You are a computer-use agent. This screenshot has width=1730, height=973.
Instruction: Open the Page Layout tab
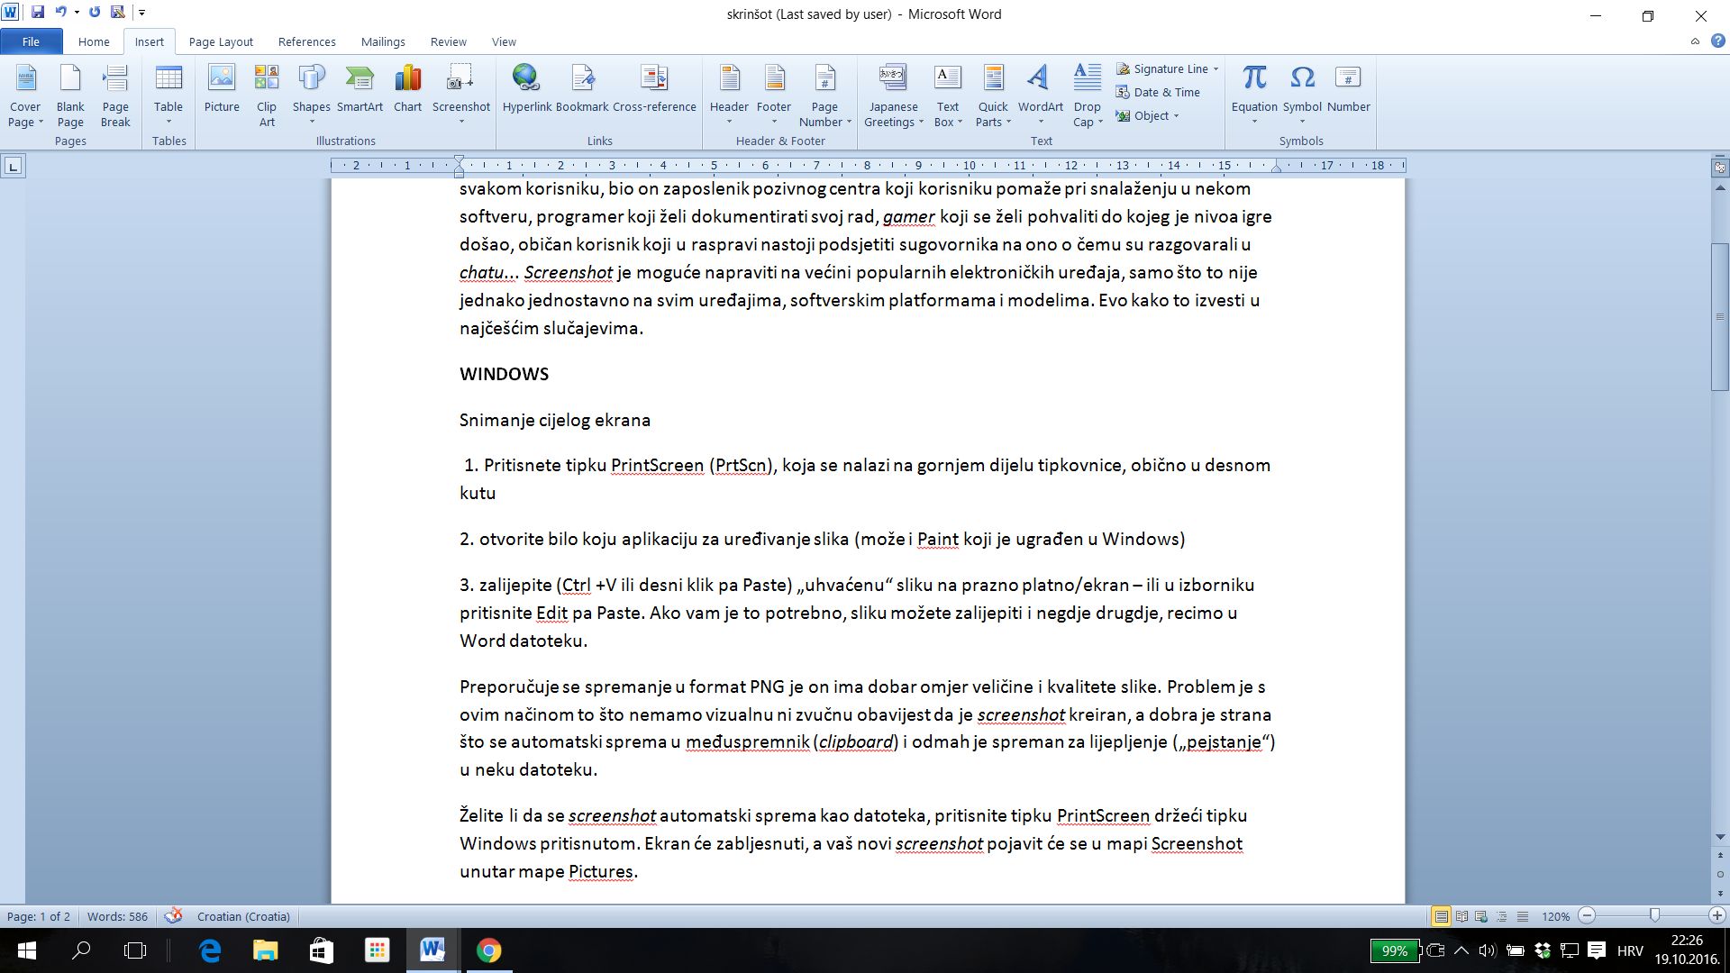pyautogui.click(x=221, y=41)
